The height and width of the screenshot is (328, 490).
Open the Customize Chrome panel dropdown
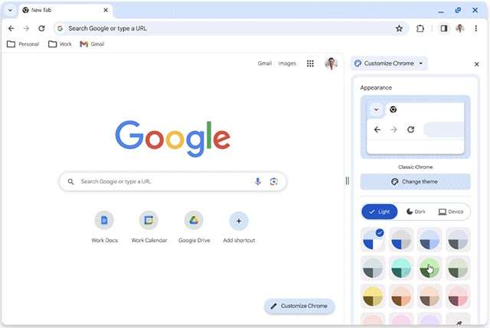click(x=389, y=63)
